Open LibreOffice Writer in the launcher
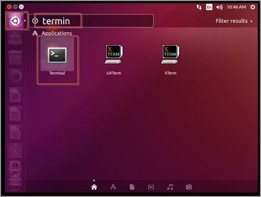The height and width of the screenshot is (197, 261). tap(15, 95)
